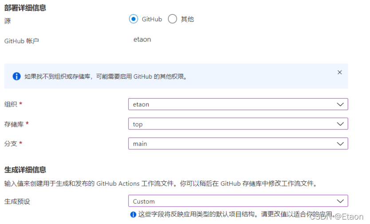Open the 组织 dropdown showing etaon
The width and height of the screenshot is (370, 224).
(238, 104)
